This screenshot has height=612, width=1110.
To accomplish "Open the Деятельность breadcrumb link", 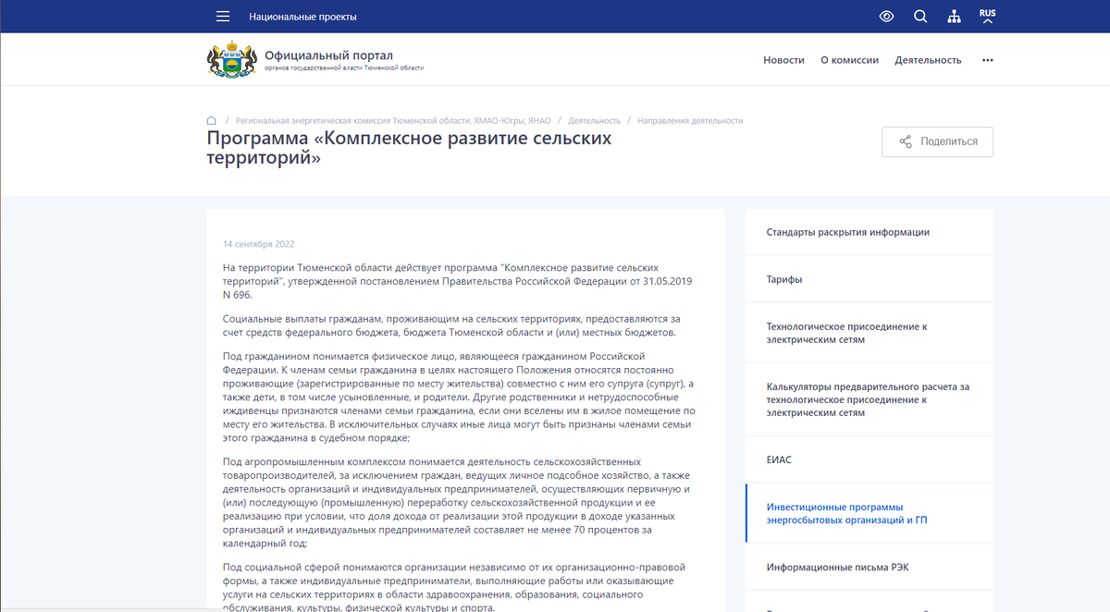I will [x=594, y=121].
